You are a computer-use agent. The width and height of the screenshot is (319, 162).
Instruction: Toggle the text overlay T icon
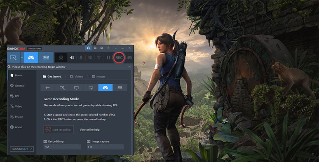coord(99,58)
